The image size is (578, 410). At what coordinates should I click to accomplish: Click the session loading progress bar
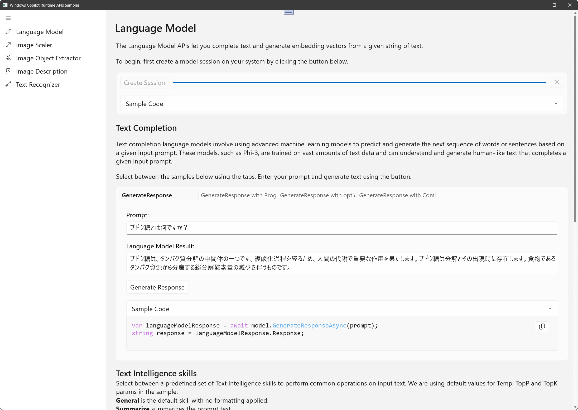359,83
